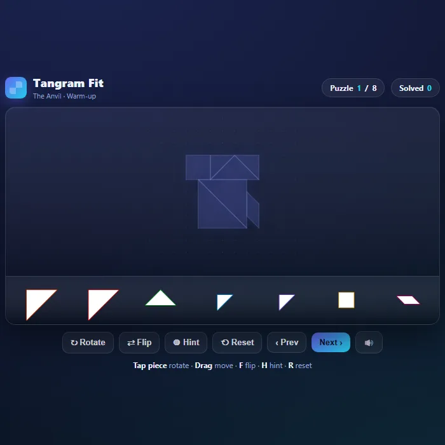This screenshot has width=445, height=445.
Task: Flip the selected piece
Action: (139, 343)
